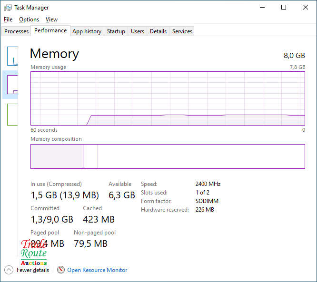Click the Fewer details button label

tap(33, 270)
